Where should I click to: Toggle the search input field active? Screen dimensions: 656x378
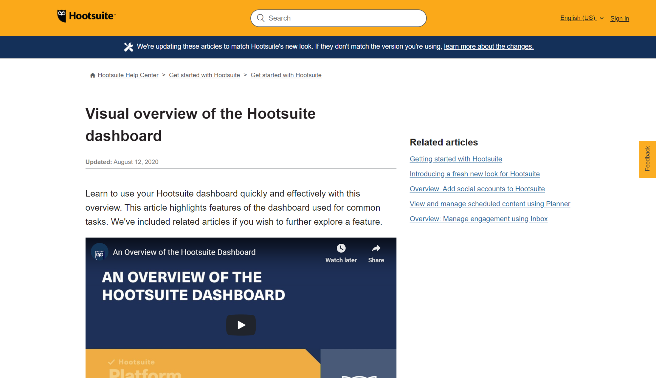pos(338,18)
